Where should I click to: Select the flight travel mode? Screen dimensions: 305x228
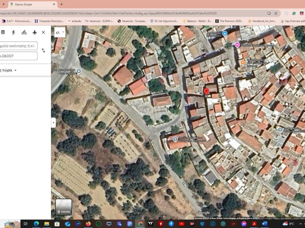coord(35,32)
